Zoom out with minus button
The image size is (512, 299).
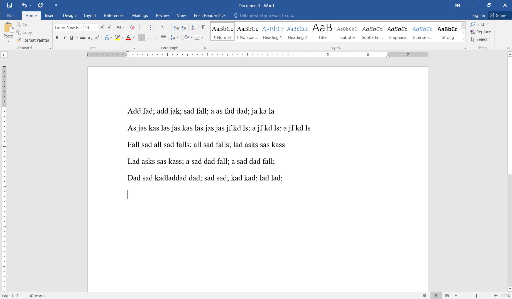coord(456,296)
